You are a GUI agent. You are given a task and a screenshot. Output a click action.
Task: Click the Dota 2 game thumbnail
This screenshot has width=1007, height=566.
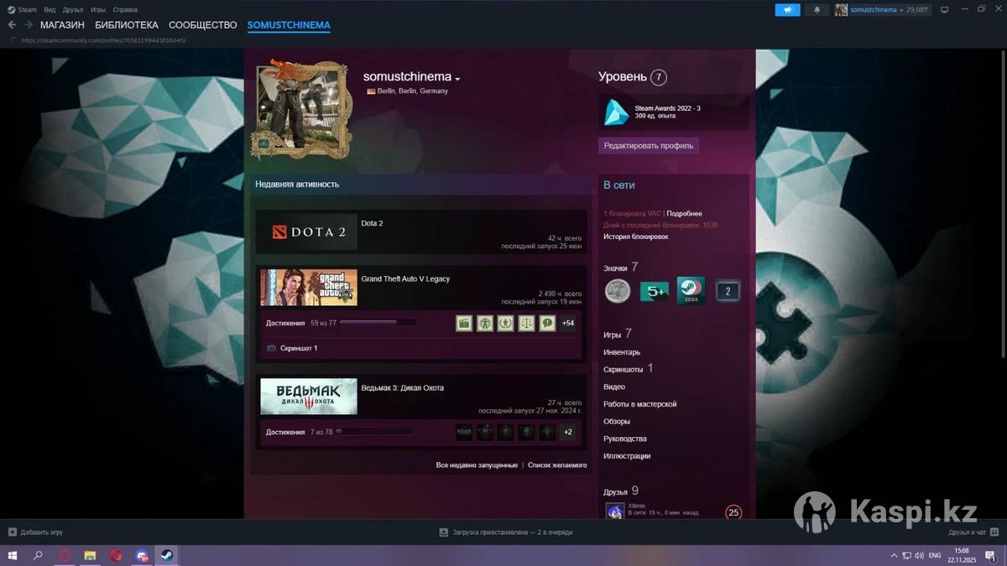click(x=308, y=232)
